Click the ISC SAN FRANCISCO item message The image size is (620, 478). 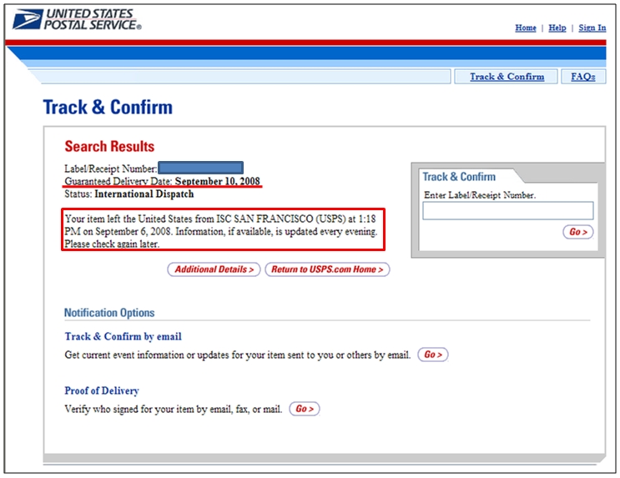coord(223,231)
